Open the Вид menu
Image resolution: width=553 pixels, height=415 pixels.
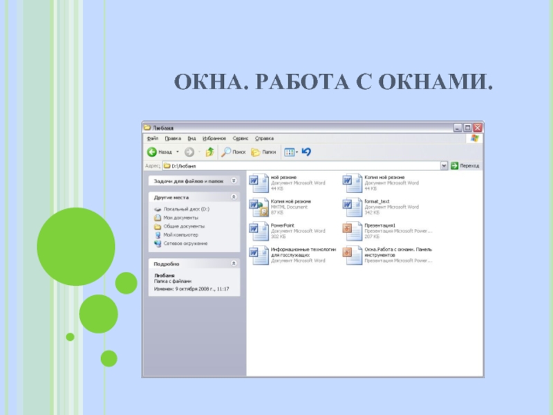click(x=191, y=138)
